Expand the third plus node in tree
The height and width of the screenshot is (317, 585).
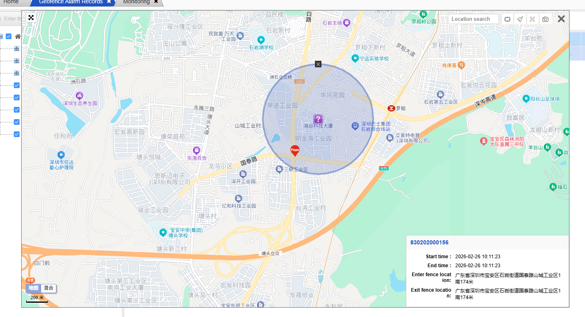[17, 73]
